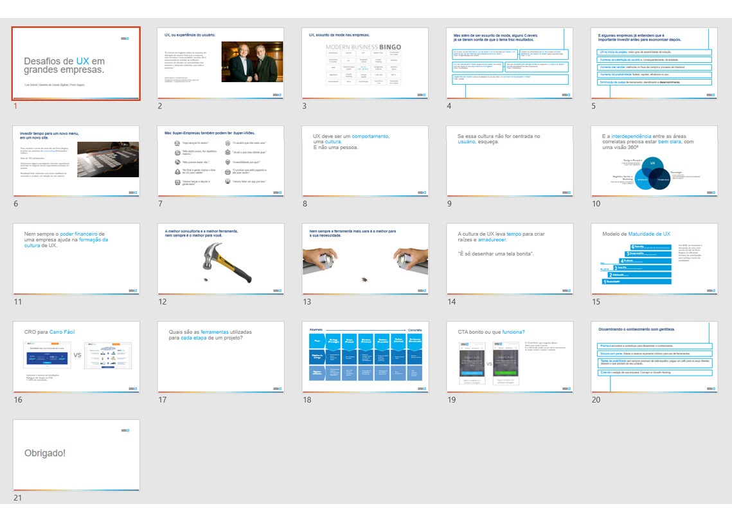Click the 'CRO para Carro Fácil' slide
Viewport: 732px width, 522px height.
[76, 357]
